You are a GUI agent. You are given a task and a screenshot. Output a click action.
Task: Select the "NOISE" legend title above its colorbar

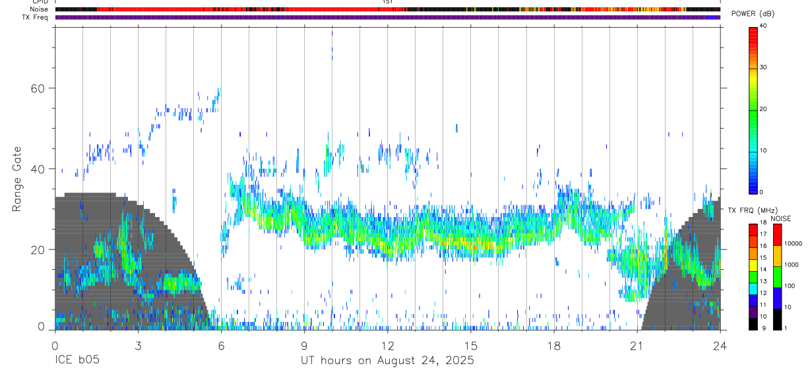(782, 218)
